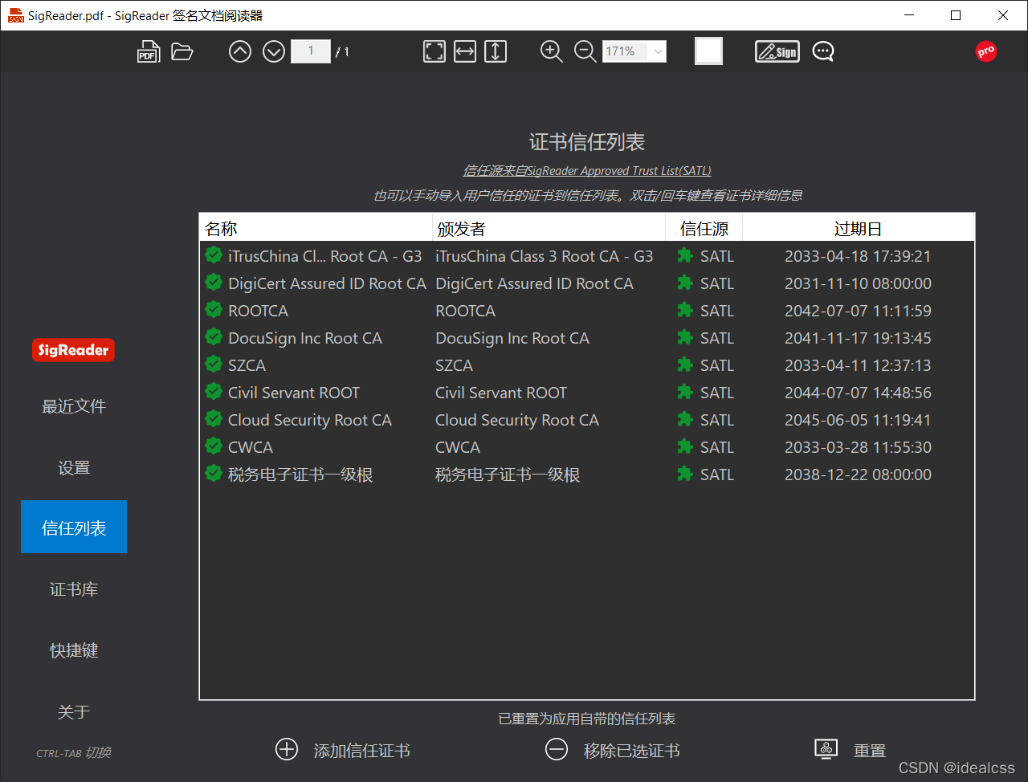Open the SigReader Approved Trust List link

coord(587,171)
